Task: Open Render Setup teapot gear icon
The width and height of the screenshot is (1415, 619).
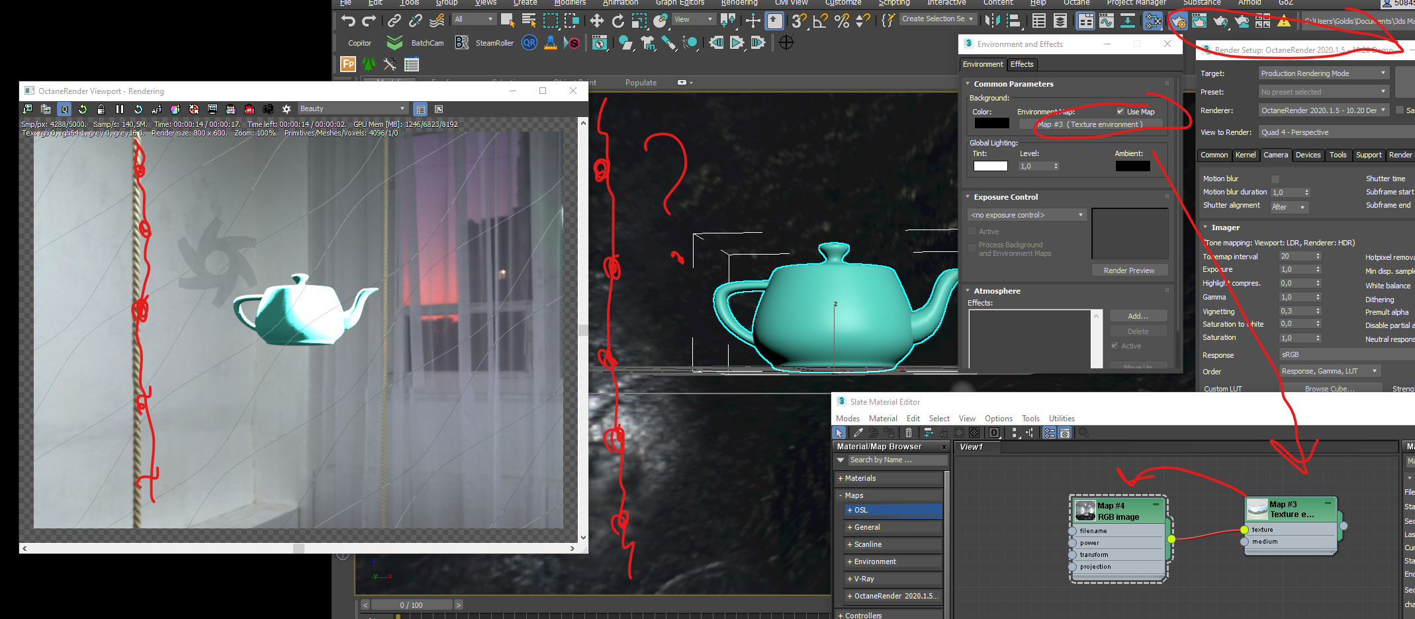Action: tap(1178, 21)
